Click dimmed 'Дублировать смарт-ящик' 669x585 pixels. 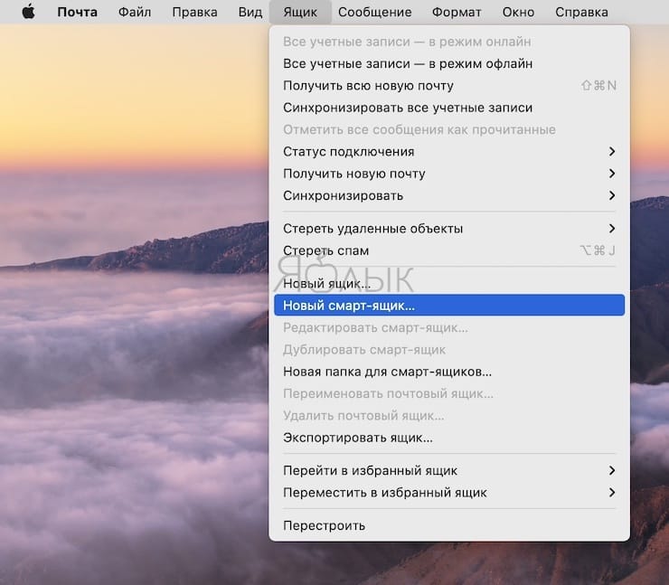(449, 350)
